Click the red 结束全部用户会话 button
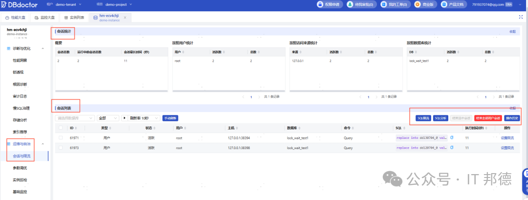This screenshot has width=528, height=200. (x=488, y=118)
